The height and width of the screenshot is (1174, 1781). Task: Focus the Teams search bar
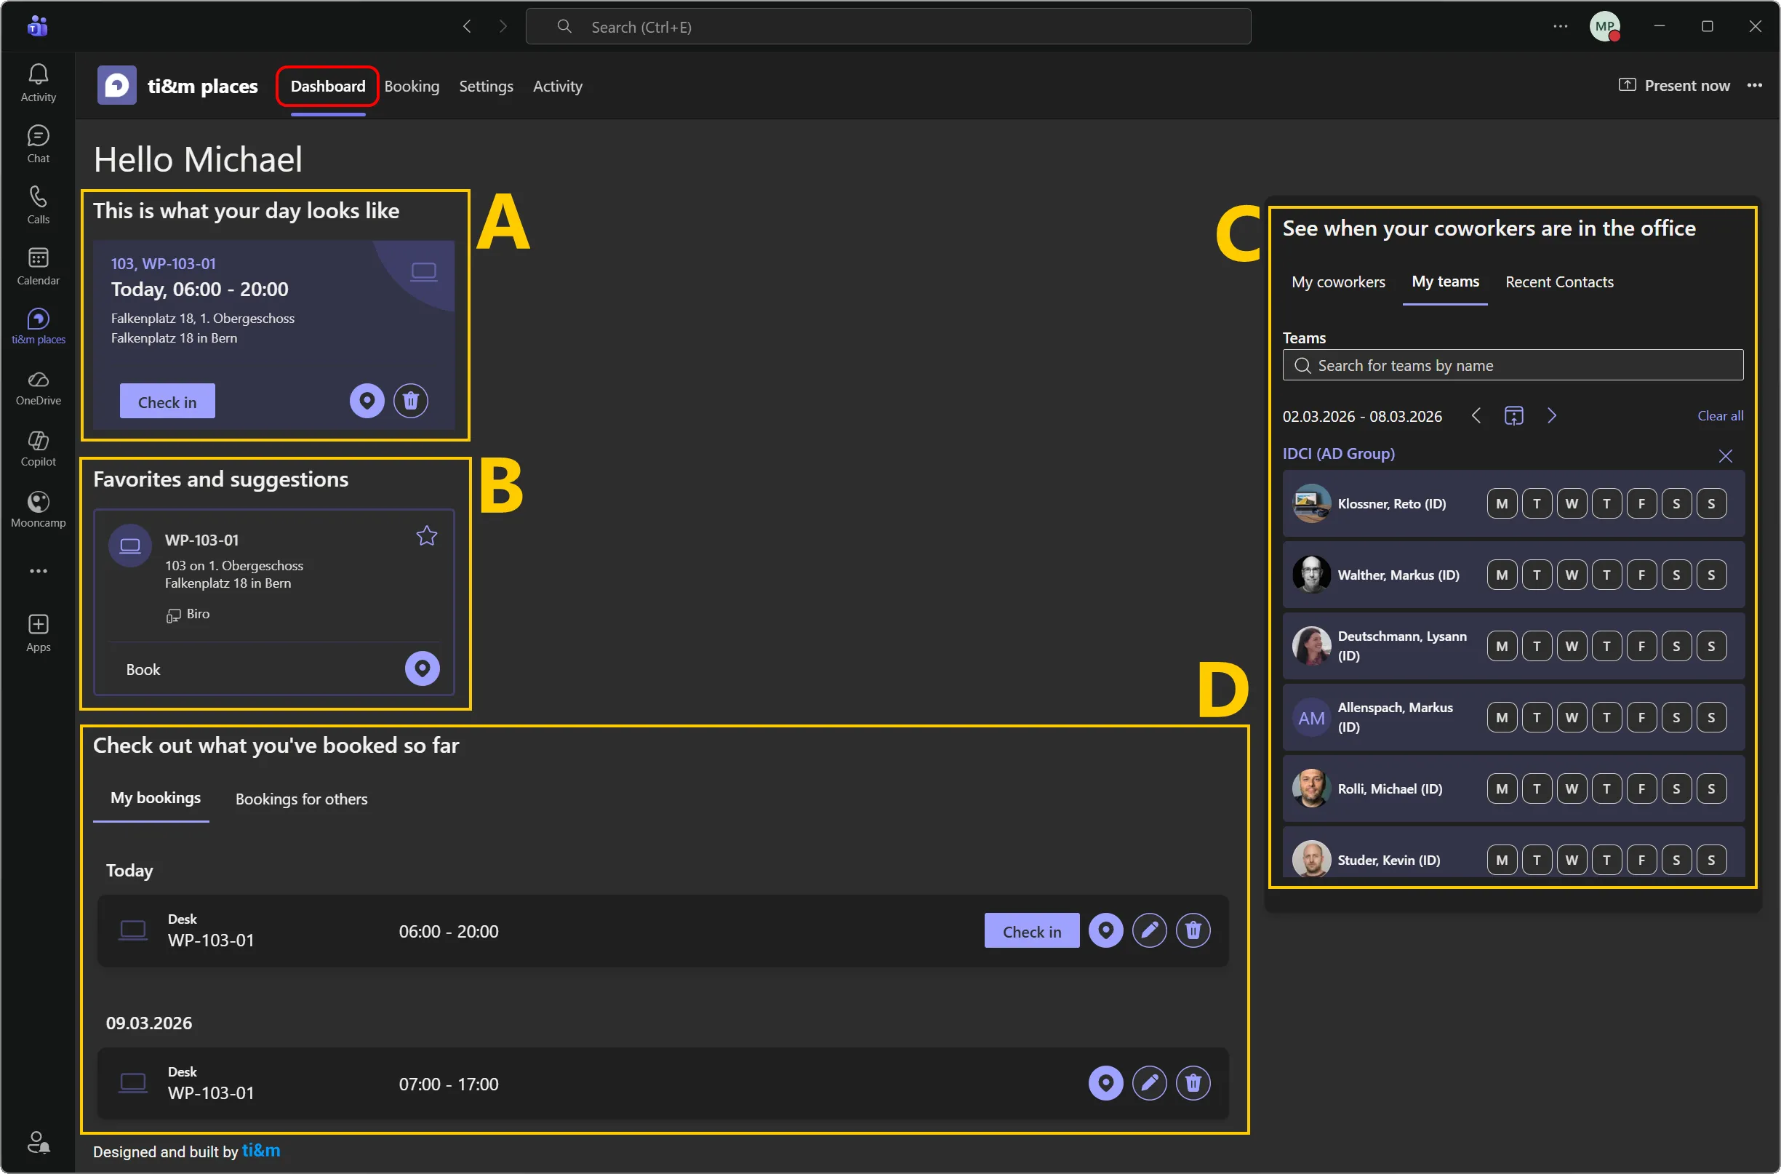coord(888,27)
